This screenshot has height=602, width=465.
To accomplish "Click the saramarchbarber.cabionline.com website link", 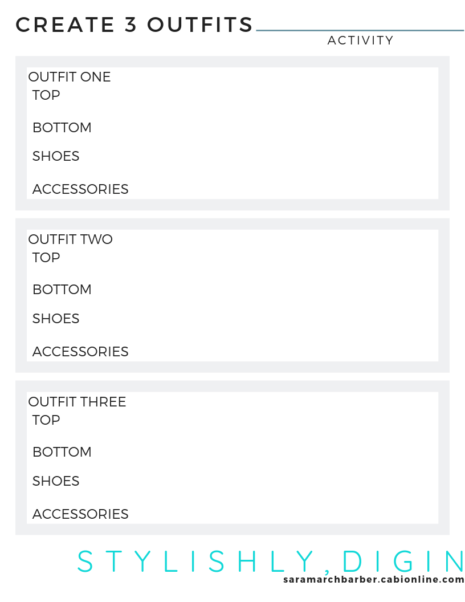I will tap(373, 580).
